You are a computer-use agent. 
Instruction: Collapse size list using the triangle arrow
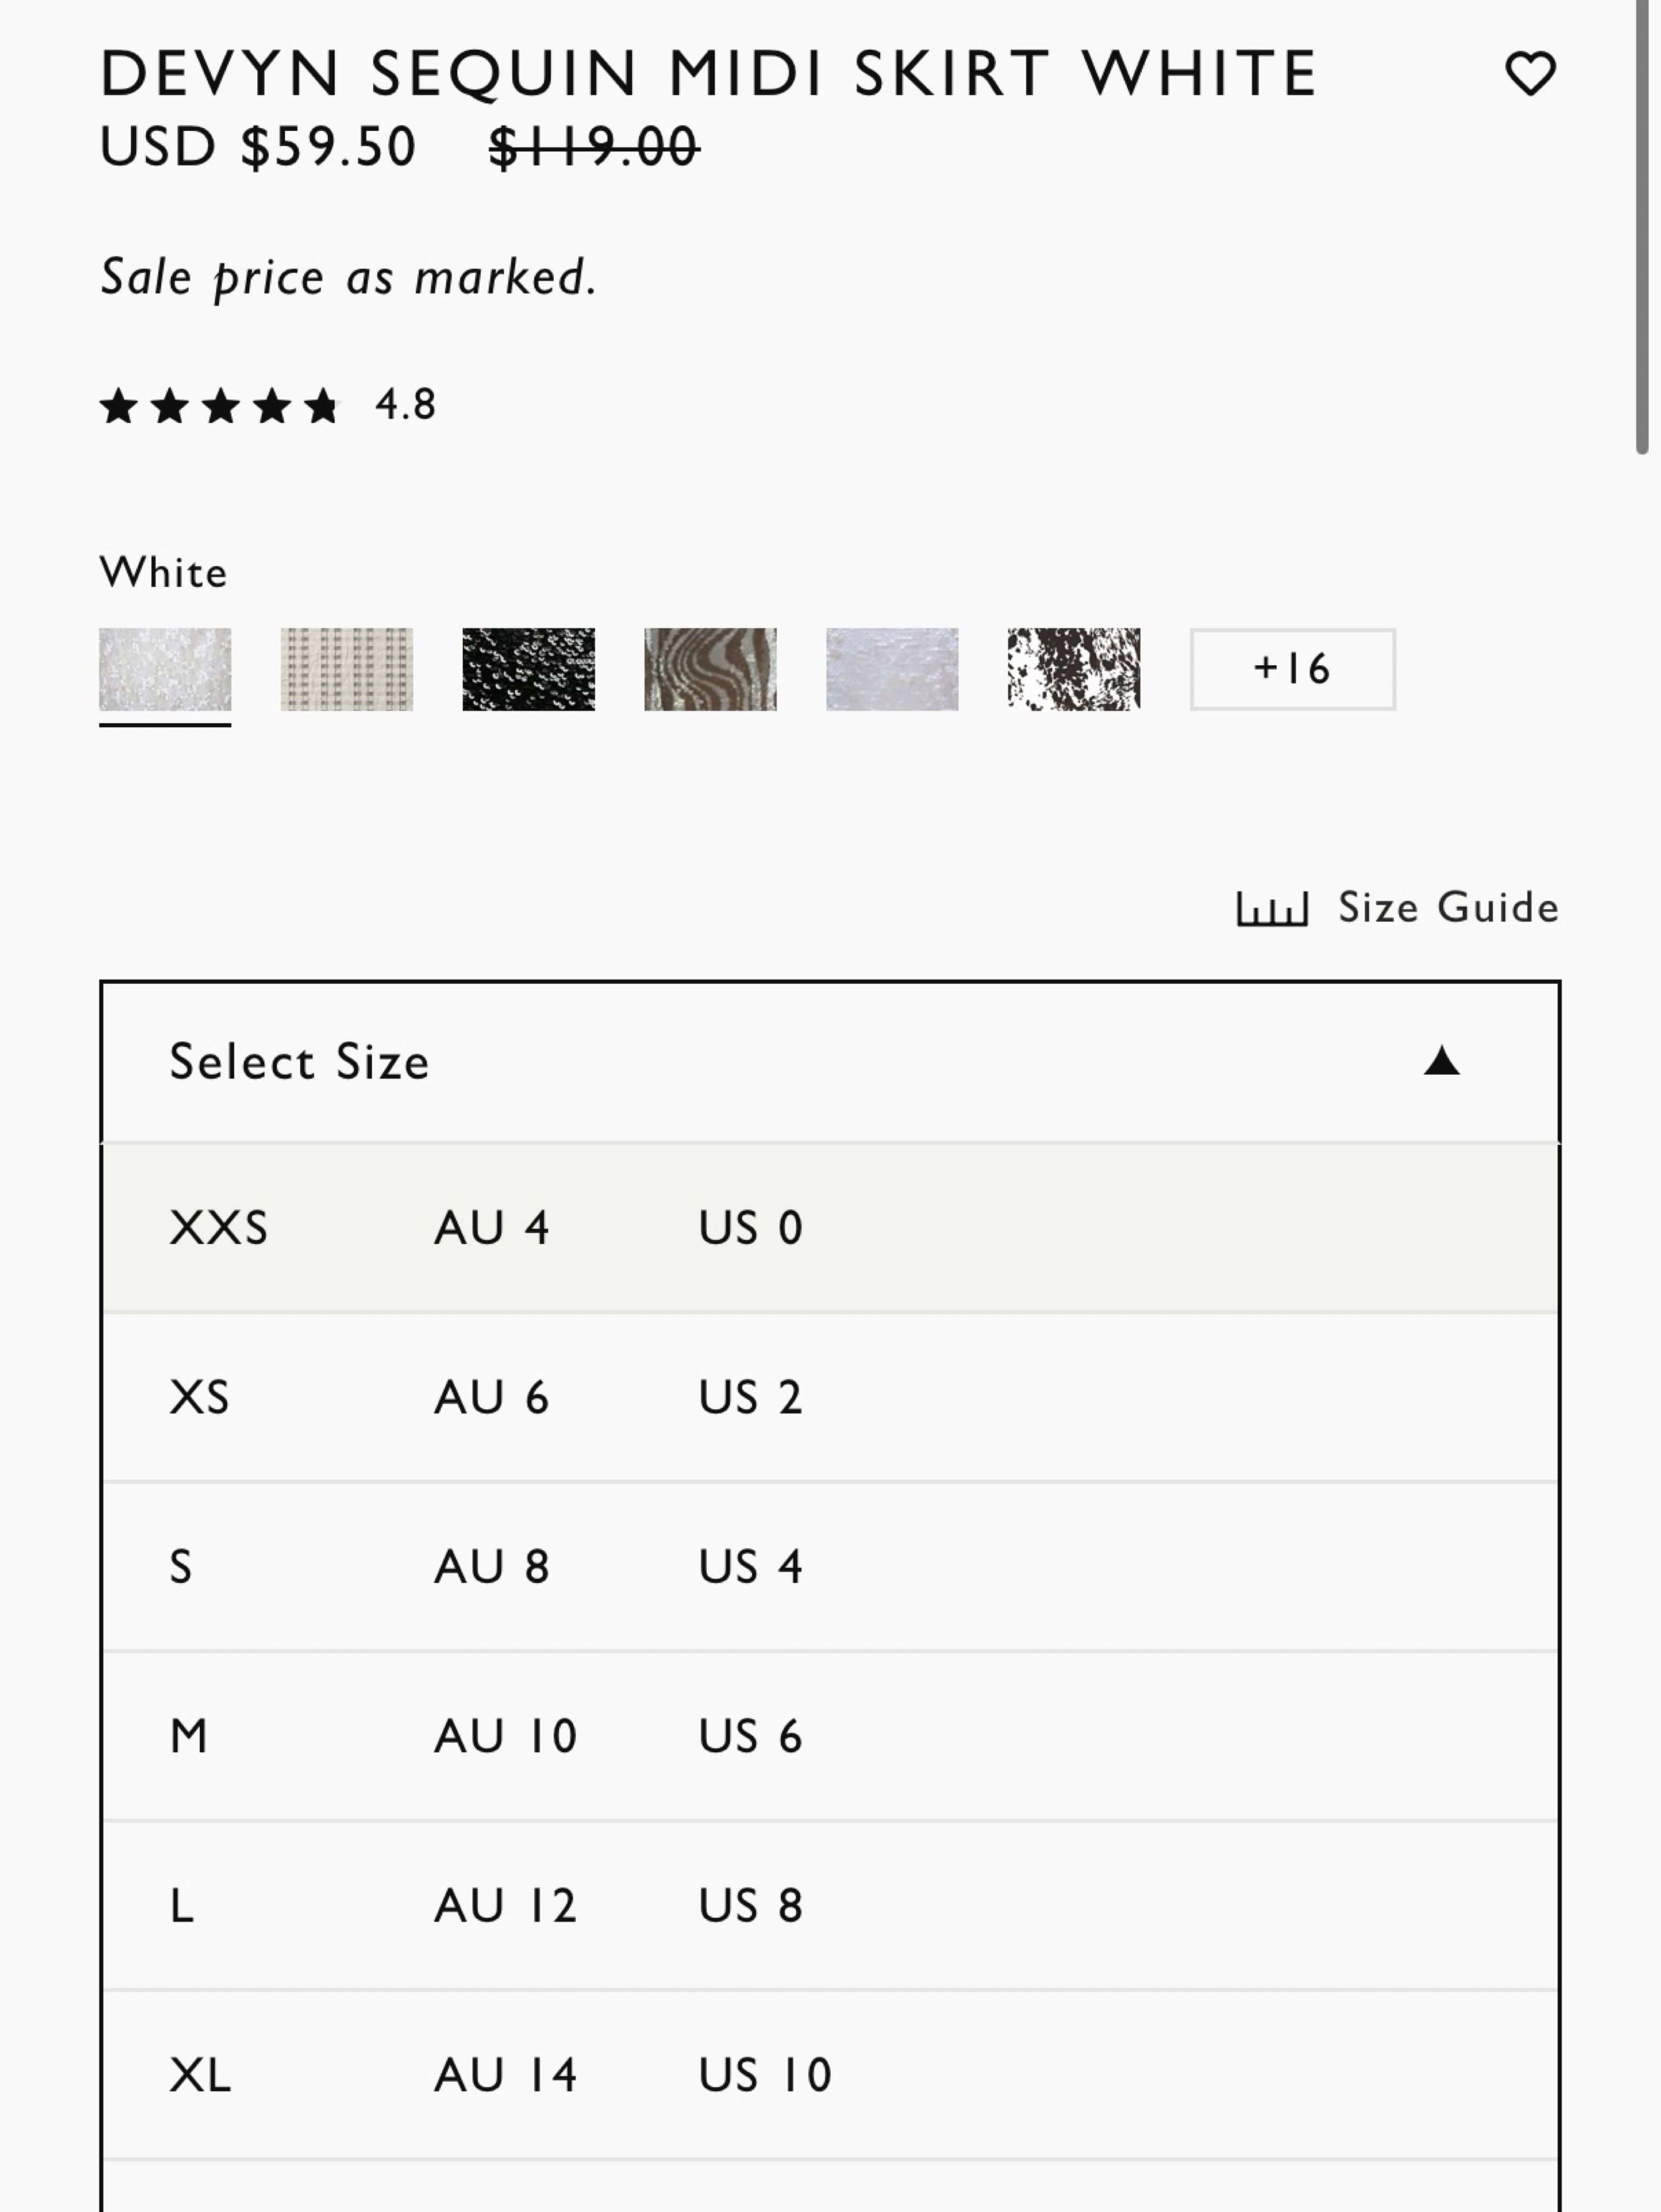tap(1441, 1061)
